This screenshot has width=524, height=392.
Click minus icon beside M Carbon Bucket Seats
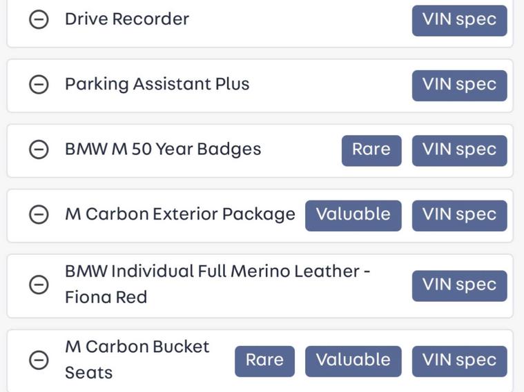tap(39, 360)
